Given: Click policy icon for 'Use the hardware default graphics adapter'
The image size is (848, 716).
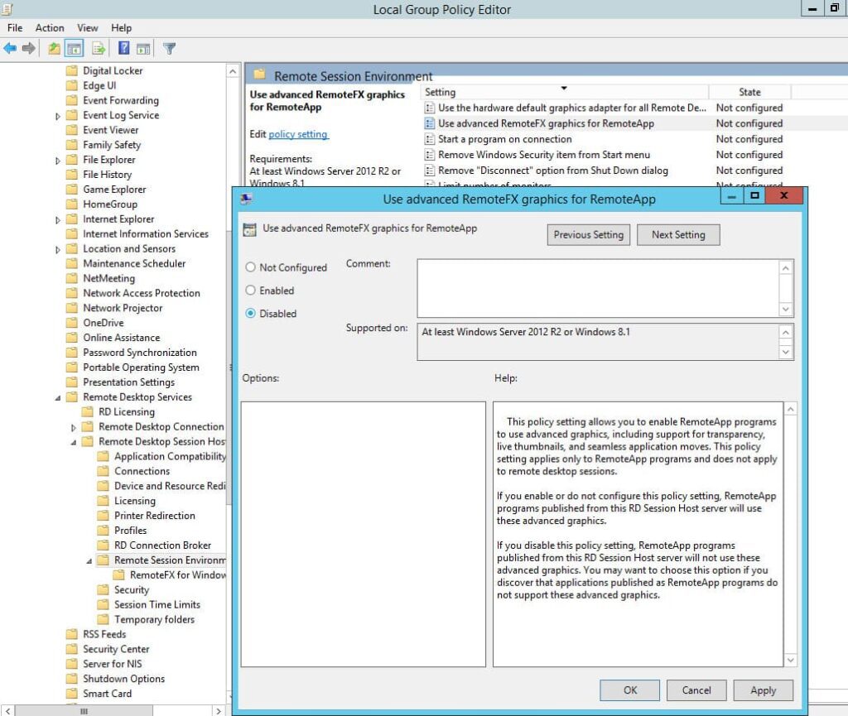Looking at the screenshot, I should 430,108.
